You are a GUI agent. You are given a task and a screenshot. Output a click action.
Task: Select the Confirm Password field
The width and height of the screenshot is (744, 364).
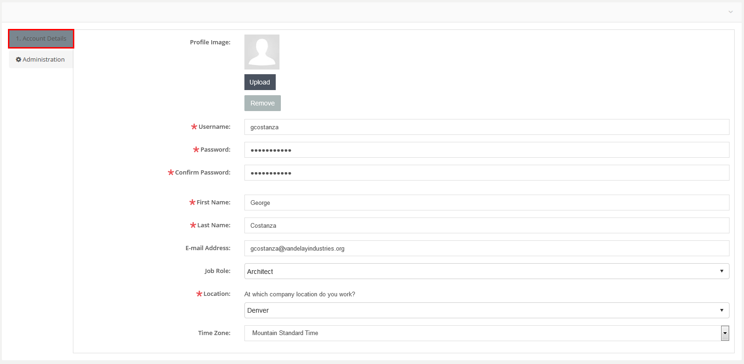coord(486,173)
